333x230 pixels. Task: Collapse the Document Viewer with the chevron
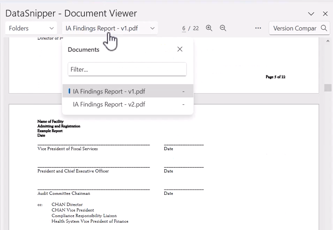tap(311, 14)
